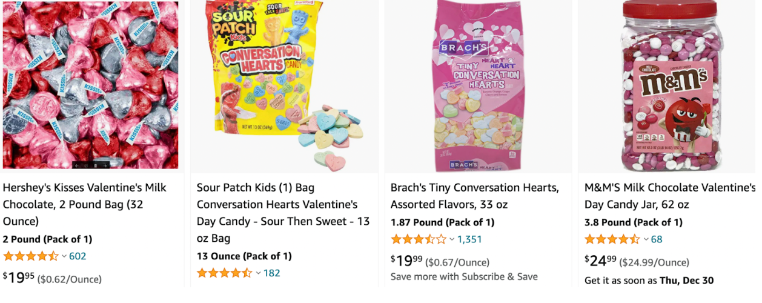View the 182 reviews for Sour Patch Kids
This screenshot has height=303, width=762.
[x=271, y=273]
